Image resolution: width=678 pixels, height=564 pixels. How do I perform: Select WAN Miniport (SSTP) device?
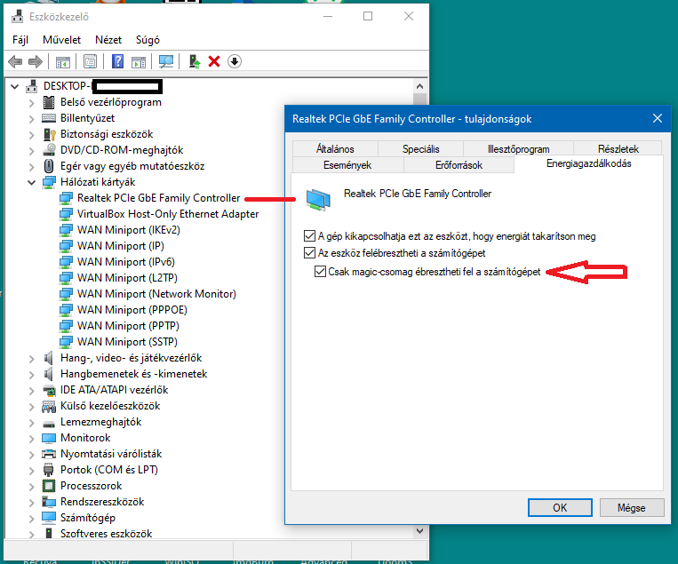pyautogui.click(x=127, y=342)
